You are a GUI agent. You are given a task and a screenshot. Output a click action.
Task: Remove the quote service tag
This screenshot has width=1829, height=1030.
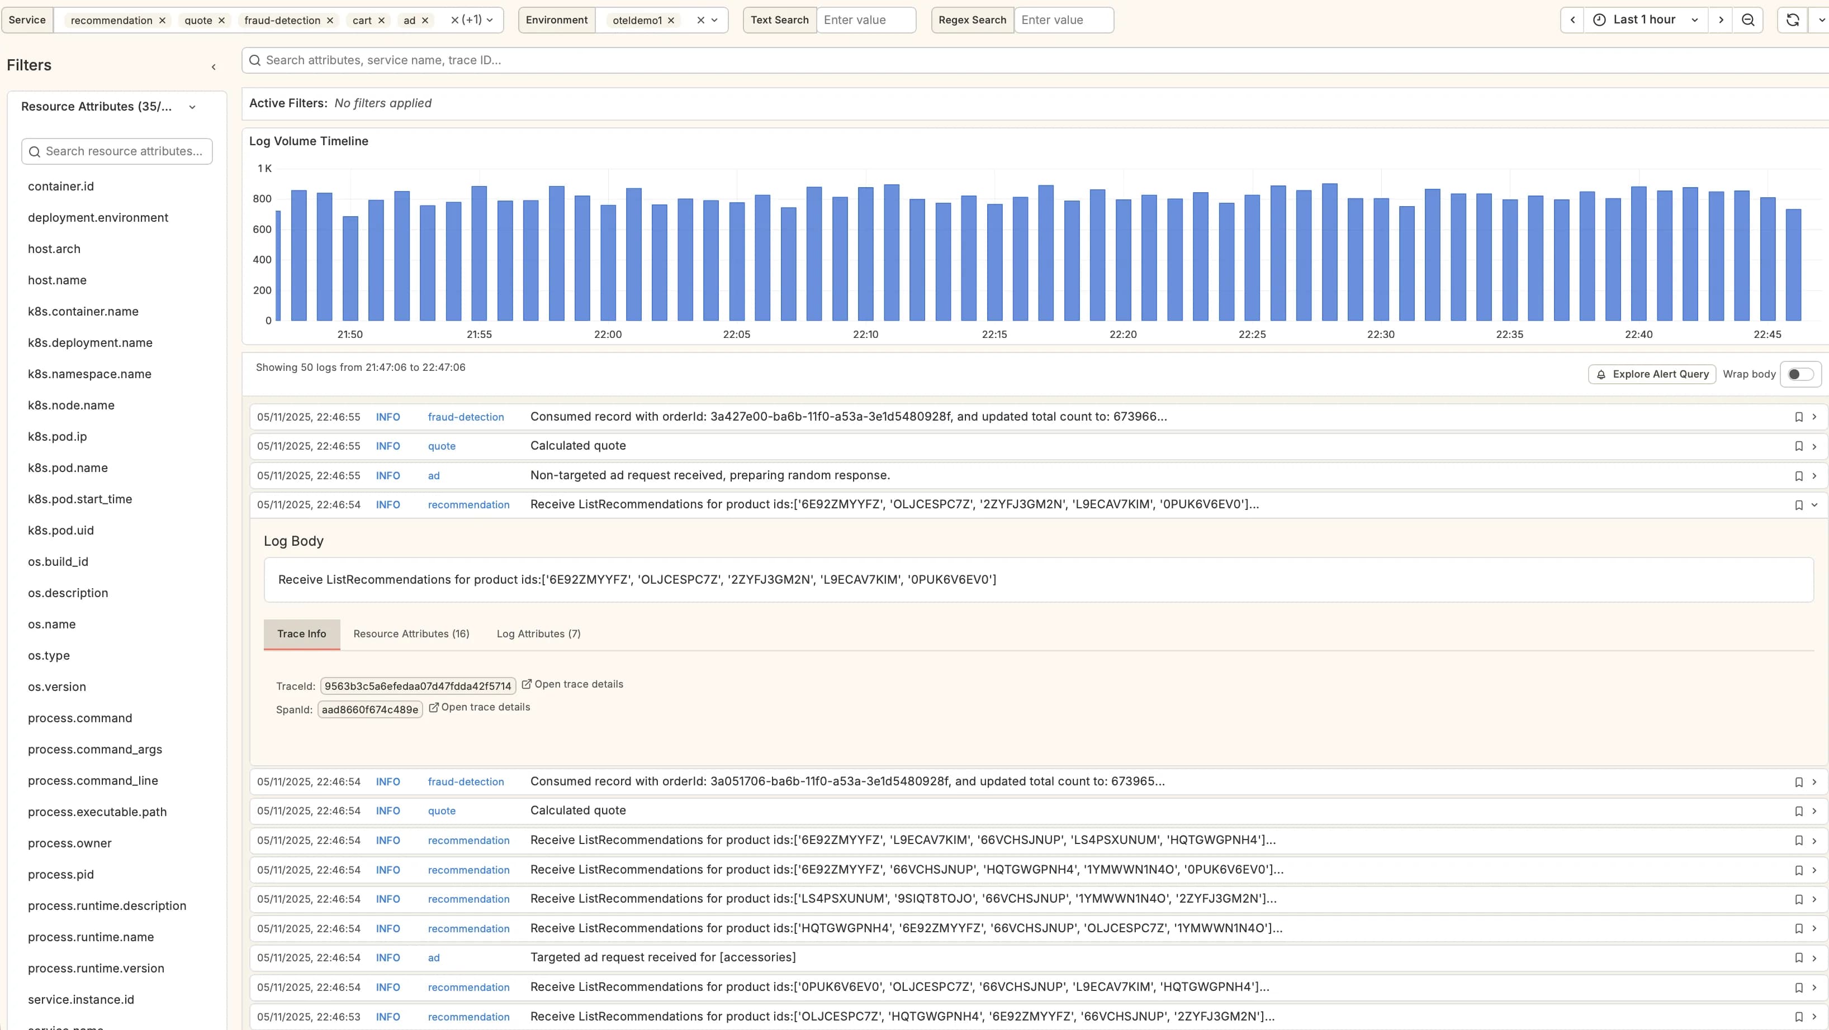coord(221,21)
